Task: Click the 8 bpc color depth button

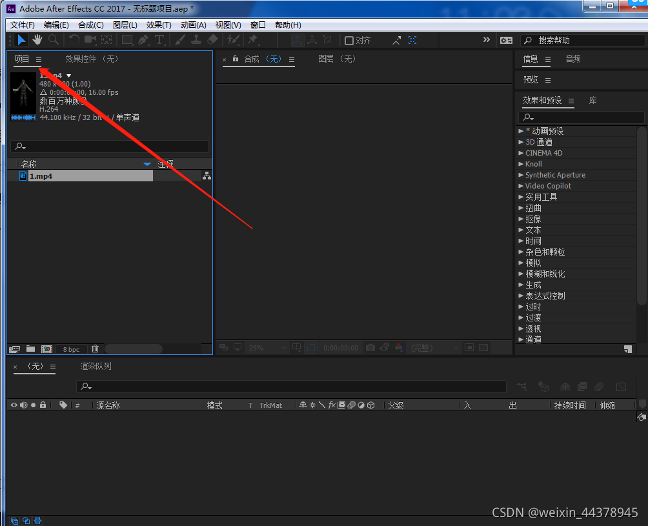Action: coord(71,349)
